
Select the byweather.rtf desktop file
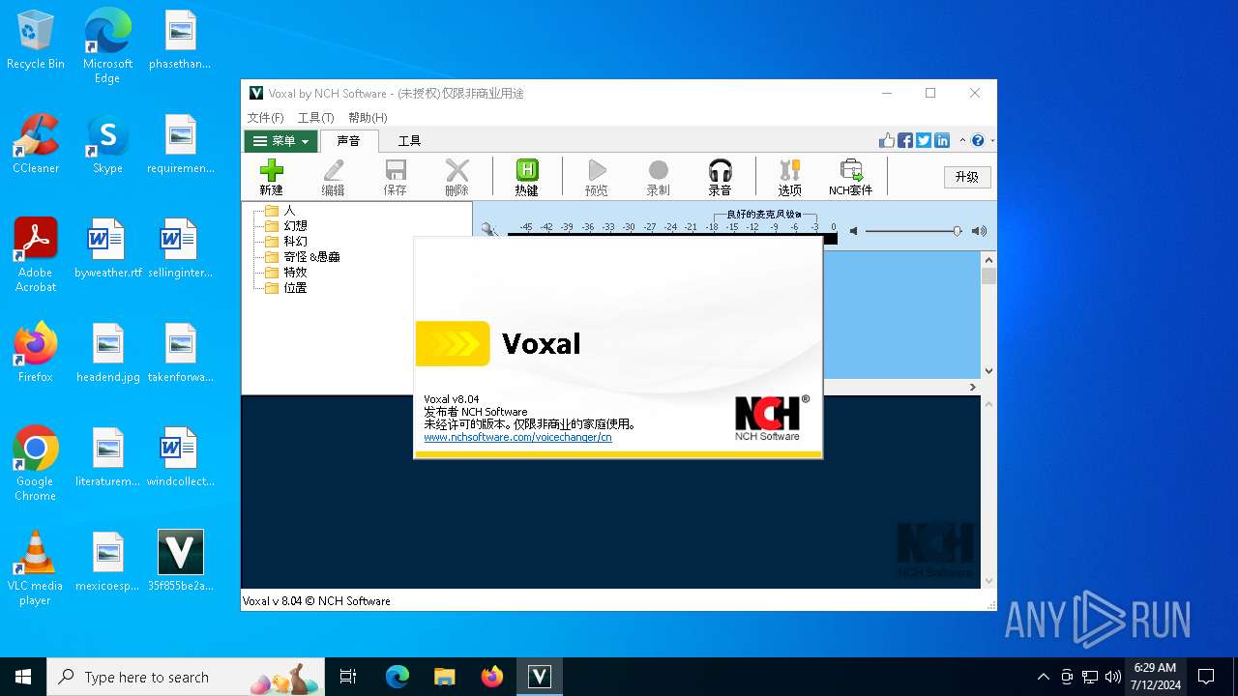tap(107, 248)
